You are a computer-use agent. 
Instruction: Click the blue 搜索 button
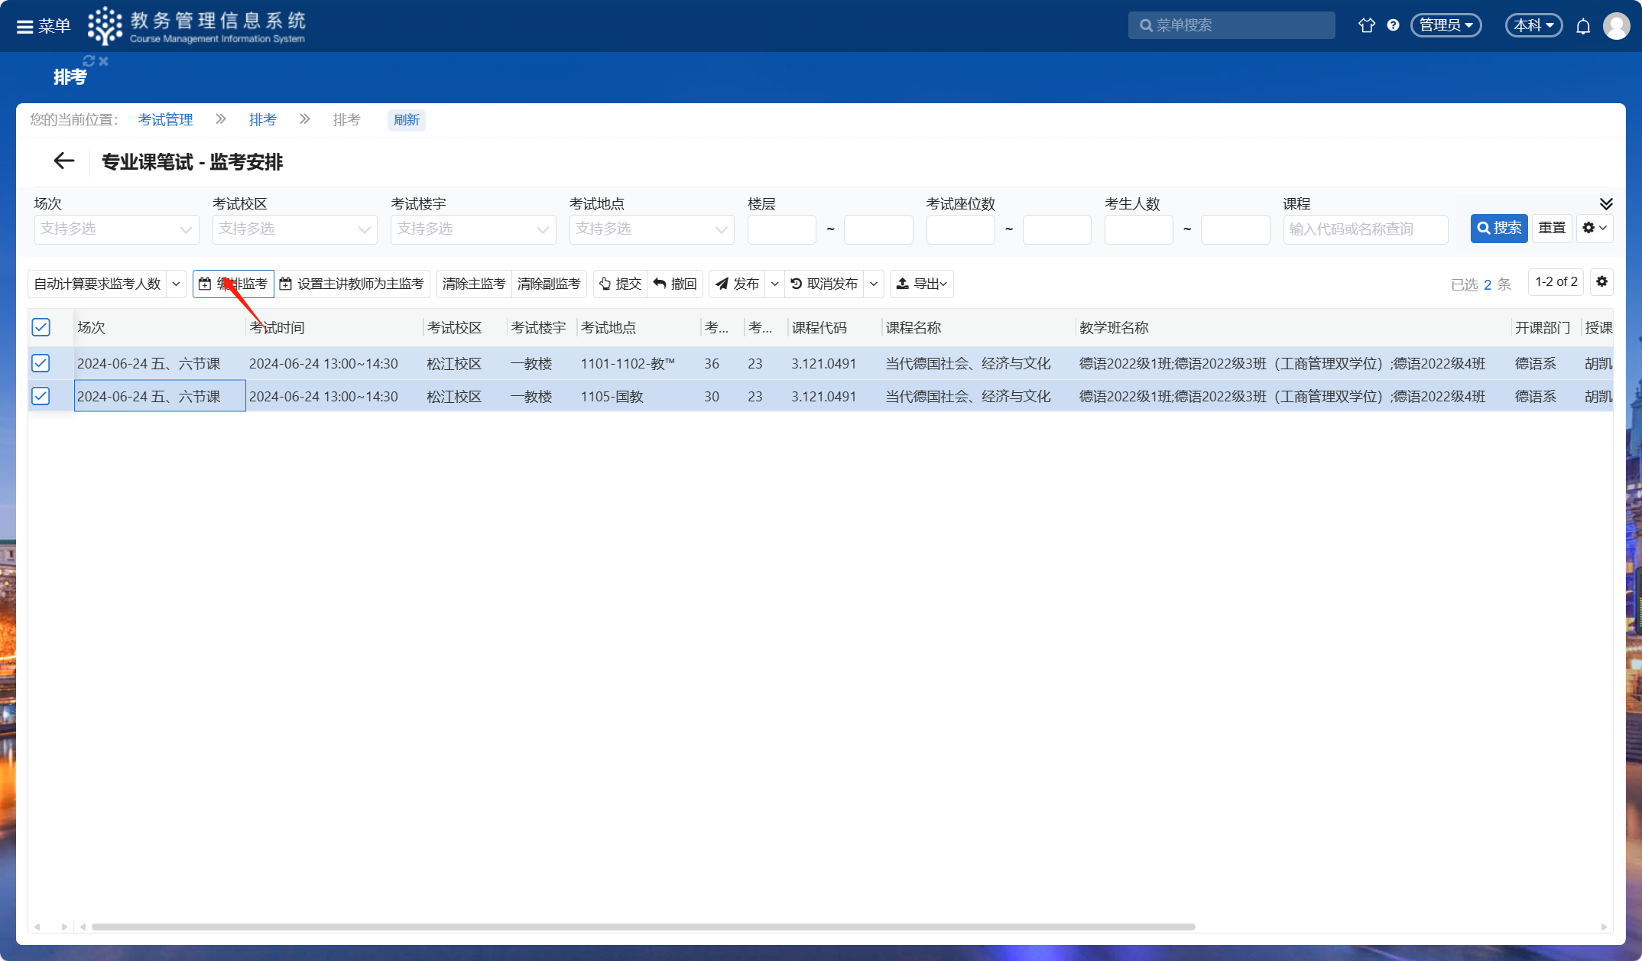pos(1498,228)
